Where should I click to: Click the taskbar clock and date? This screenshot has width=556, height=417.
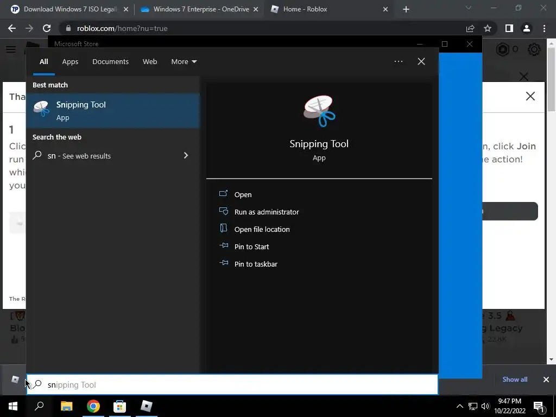pyautogui.click(x=509, y=406)
